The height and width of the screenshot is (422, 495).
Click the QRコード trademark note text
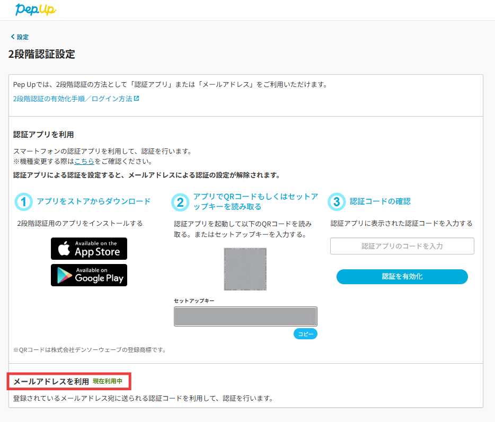pos(90,350)
